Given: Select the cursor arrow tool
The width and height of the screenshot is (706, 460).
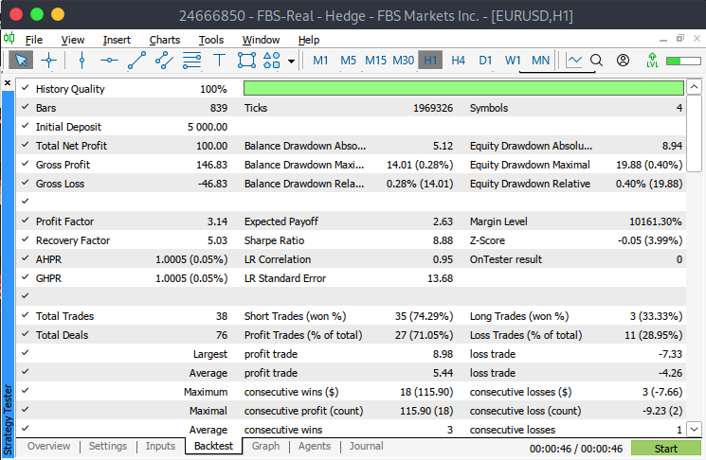Looking at the screenshot, I should tap(21, 60).
